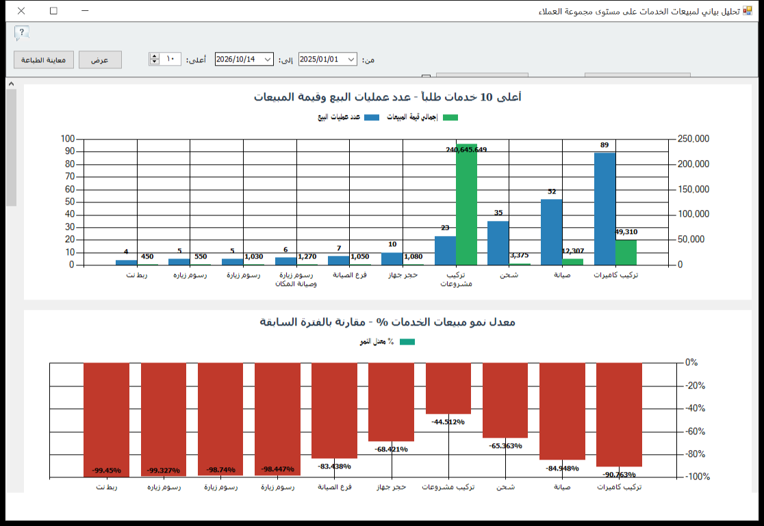The height and width of the screenshot is (526, 764).
Task: Click the value label 1,030
Action: click(254, 257)
